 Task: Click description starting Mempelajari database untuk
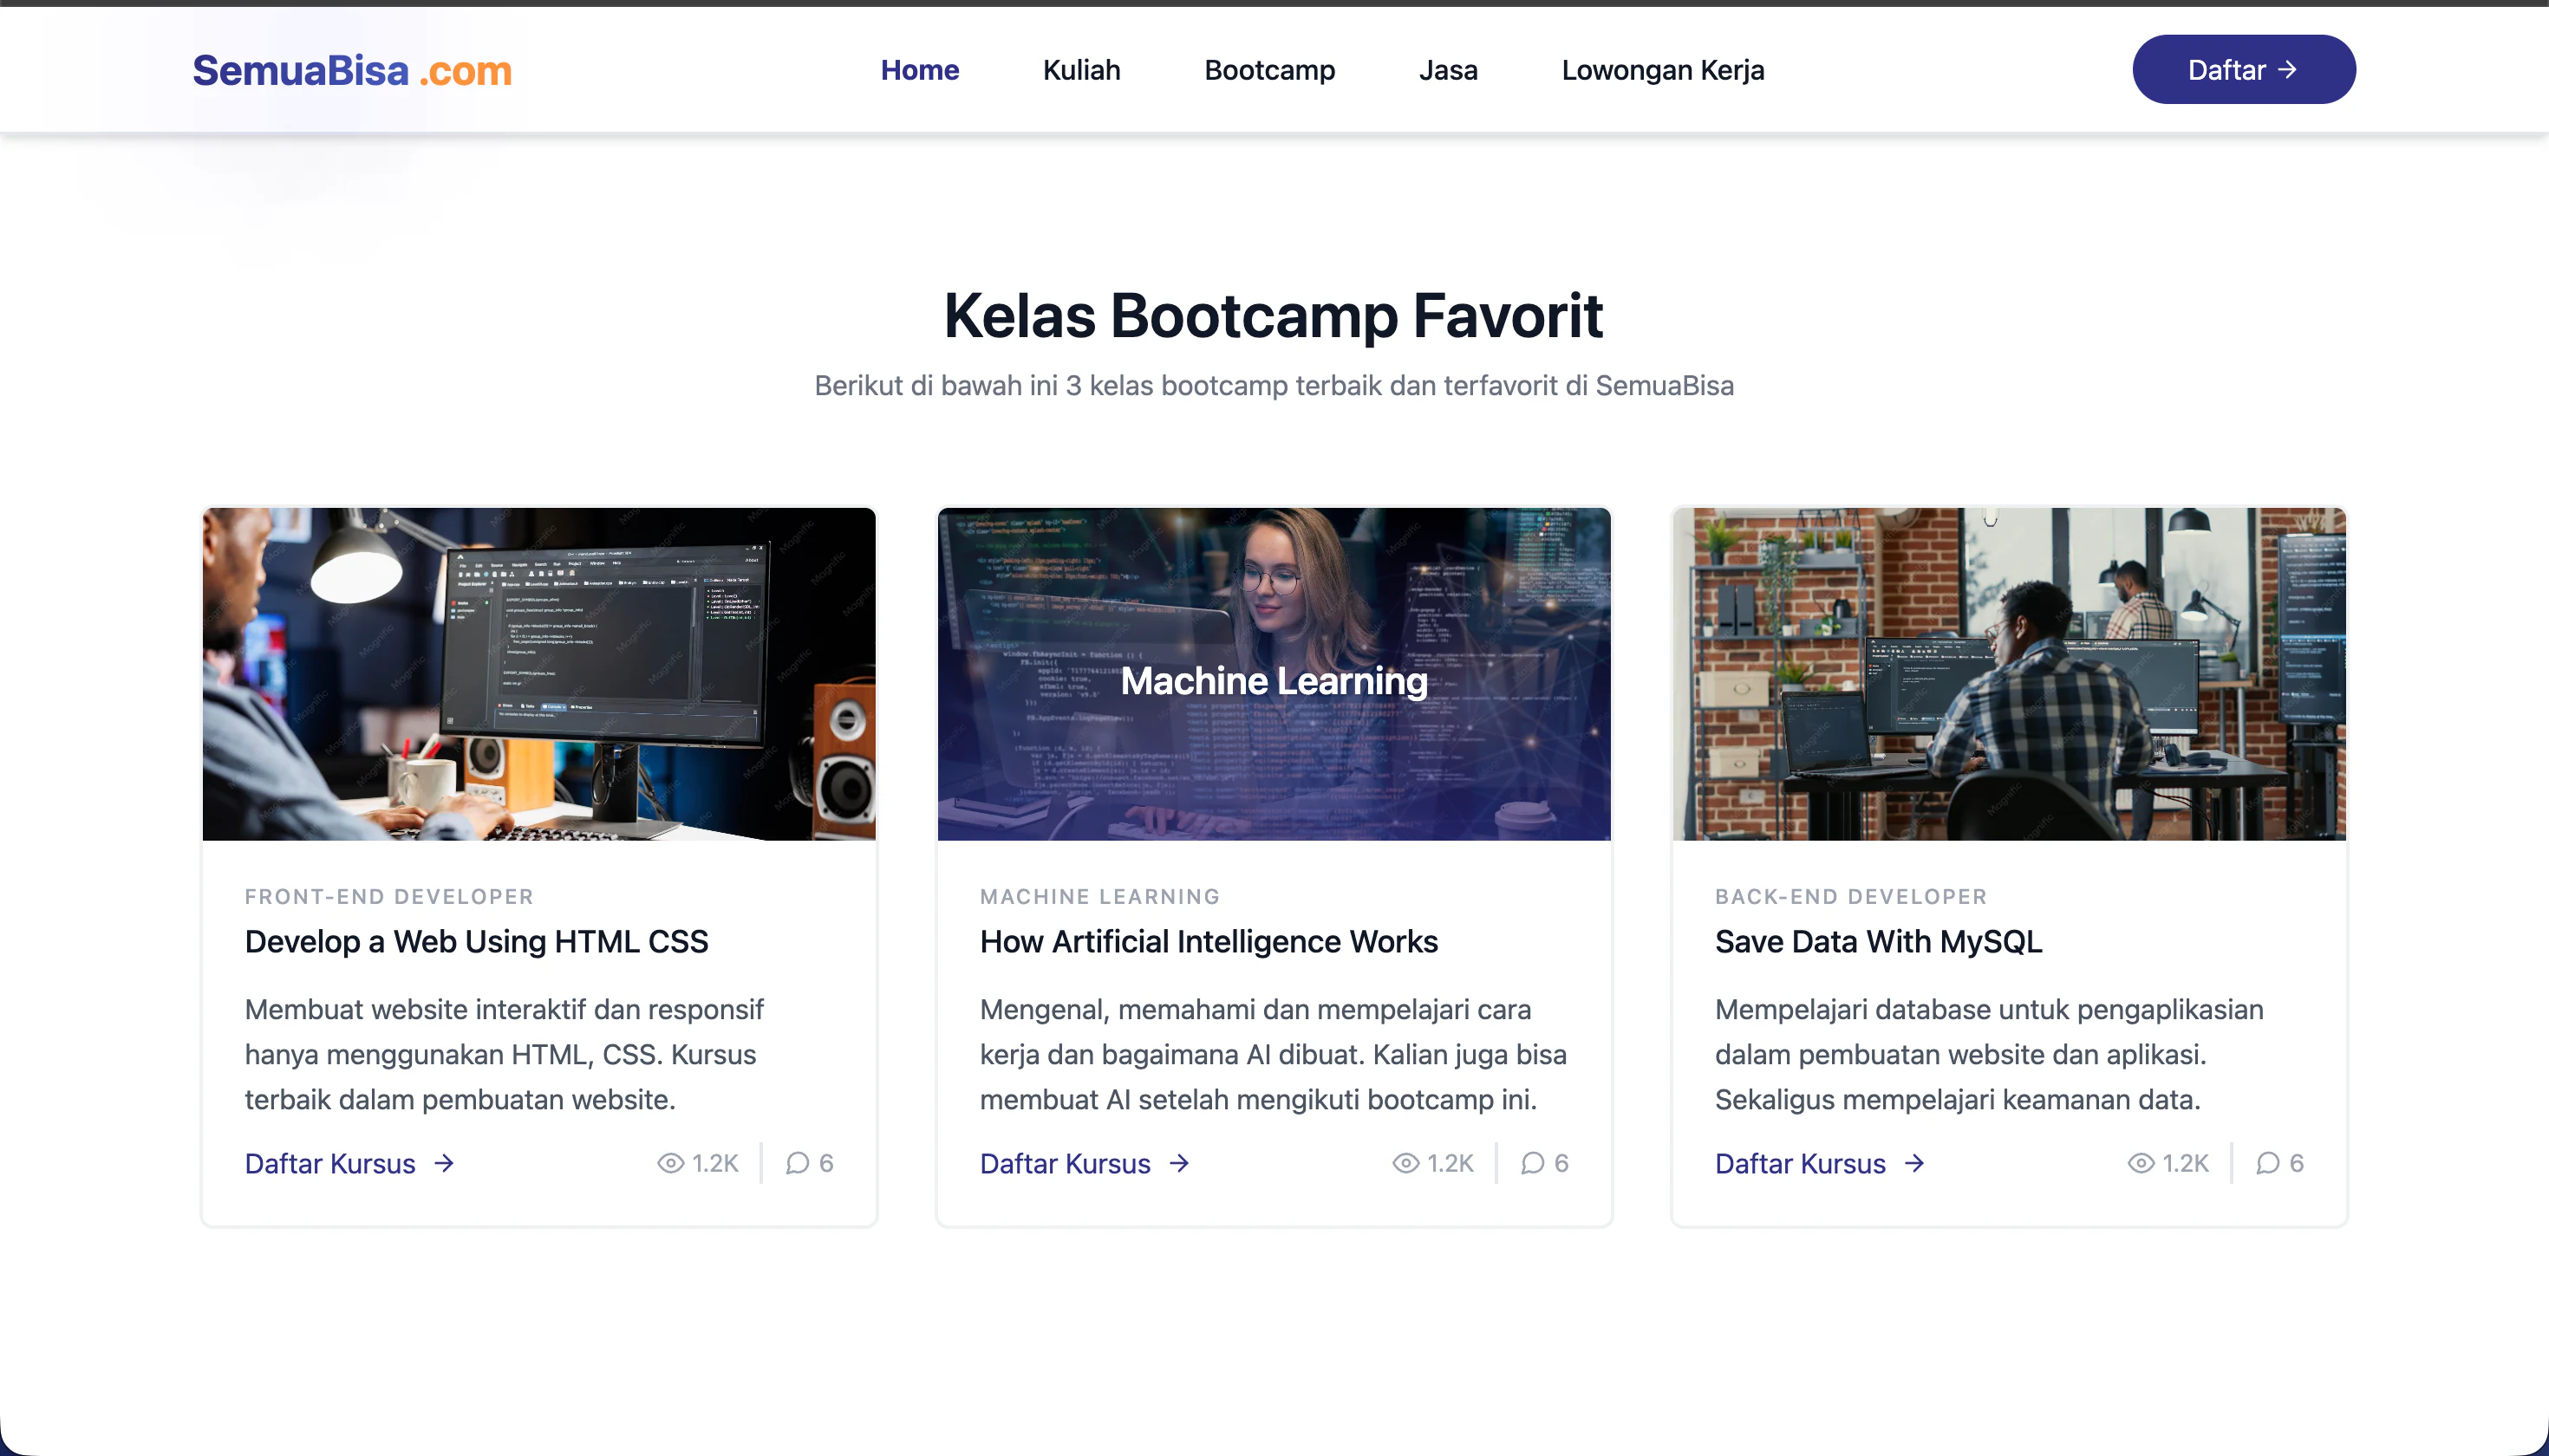pyautogui.click(x=1989, y=1054)
